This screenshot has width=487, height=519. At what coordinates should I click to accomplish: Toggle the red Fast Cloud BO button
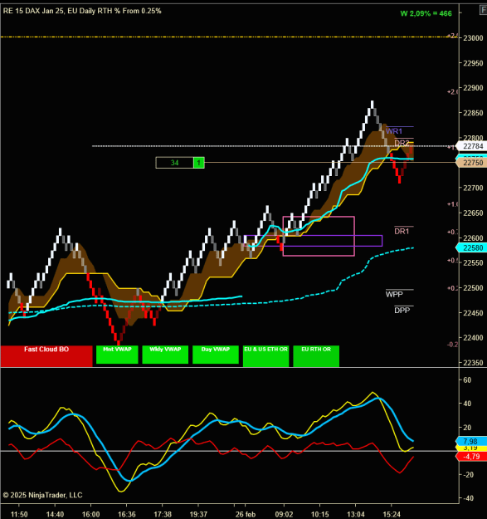point(46,356)
